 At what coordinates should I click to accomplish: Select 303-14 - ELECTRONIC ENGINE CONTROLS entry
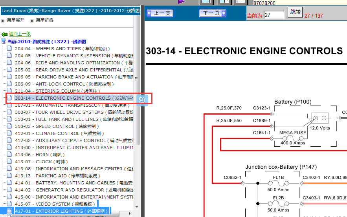(x=74, y=98)
